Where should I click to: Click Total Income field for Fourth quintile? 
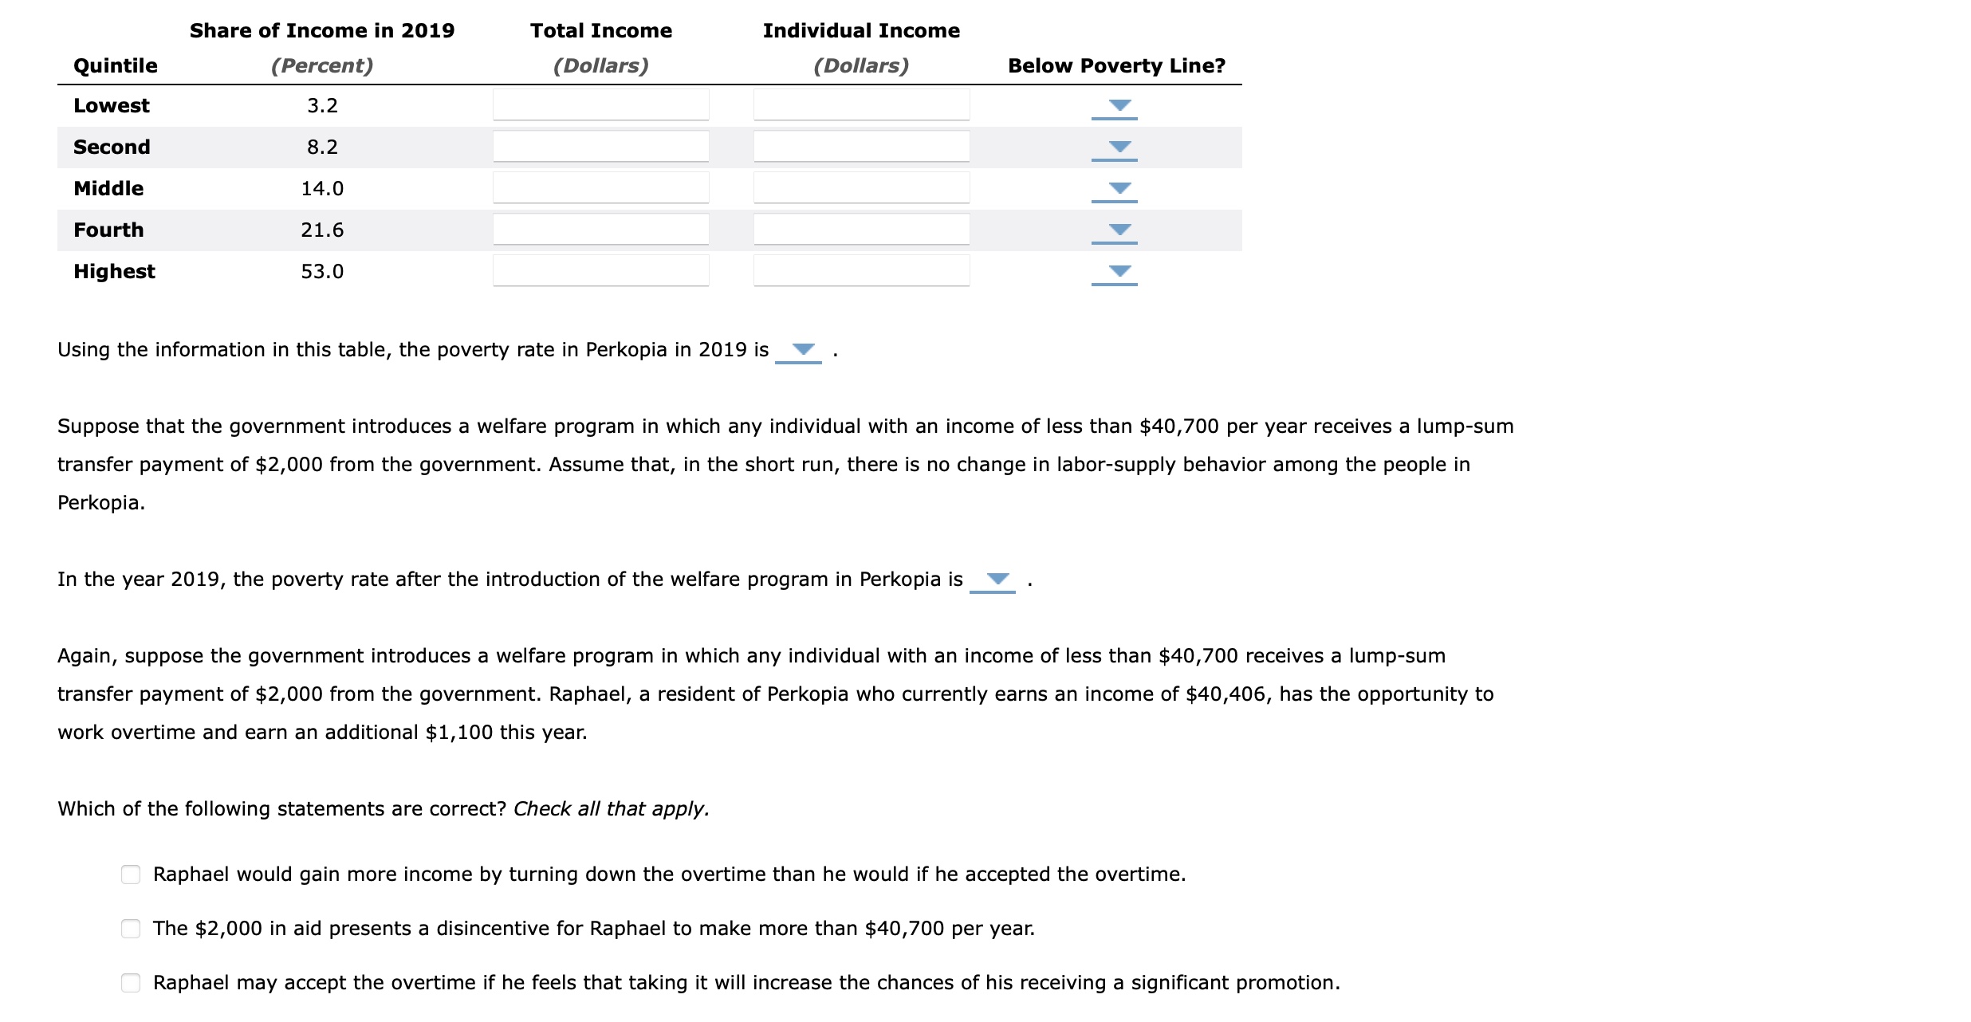pyautogui.click(x=601, y=229)
